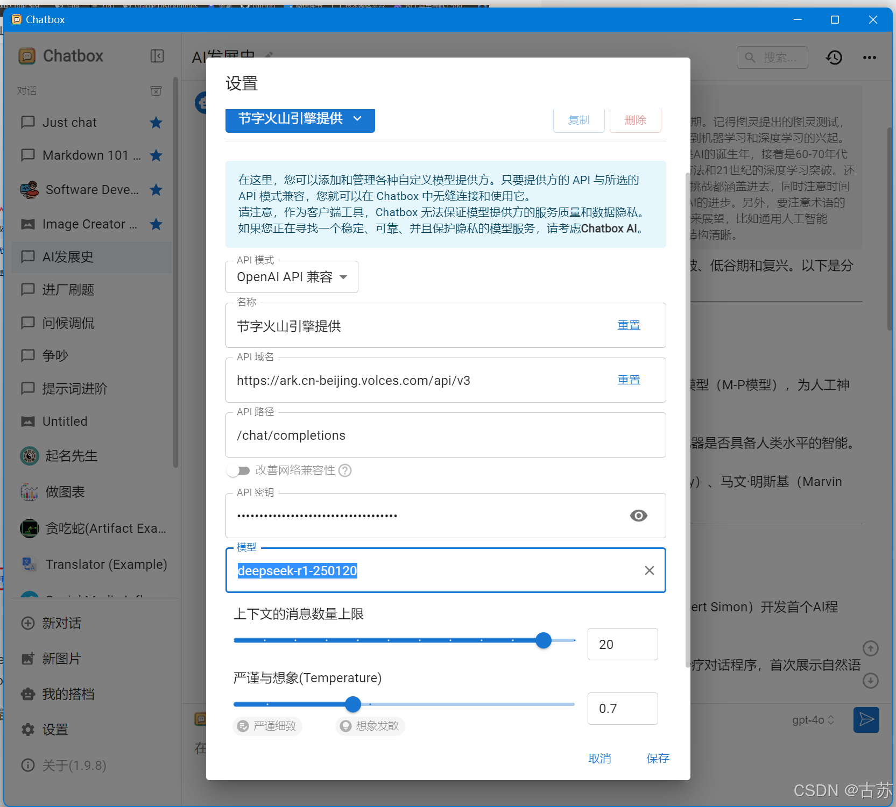The width and height of the screenshot is (896, 807).
Task: Open the 问候调侃 conversation
Action: coord(91,323)
